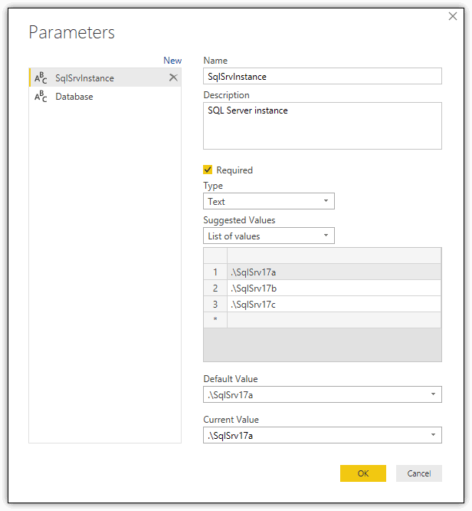Select the .\SqlSrv17c value cell
Viewport: 472px width, 511px height.
(x=334, y=304)
